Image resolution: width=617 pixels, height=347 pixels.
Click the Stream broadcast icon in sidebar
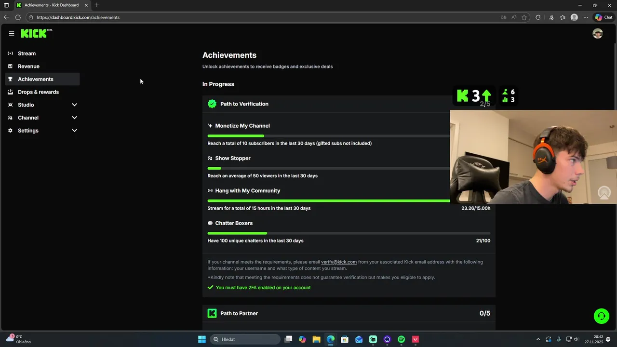pos(10,53)
